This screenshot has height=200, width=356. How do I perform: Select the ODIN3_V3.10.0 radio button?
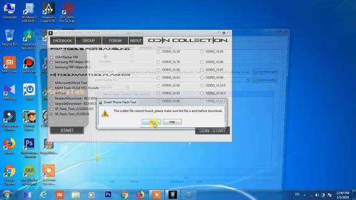pyautogui.click(x=202, y=86)
